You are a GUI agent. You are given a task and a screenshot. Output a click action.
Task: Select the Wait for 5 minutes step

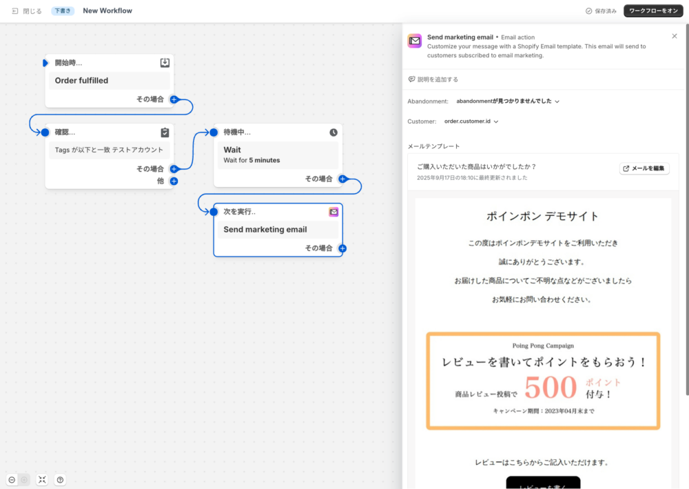(x=278, y=155)
